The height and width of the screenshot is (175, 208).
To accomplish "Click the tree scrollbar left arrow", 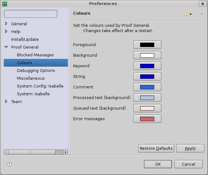I will click(6, 152).
